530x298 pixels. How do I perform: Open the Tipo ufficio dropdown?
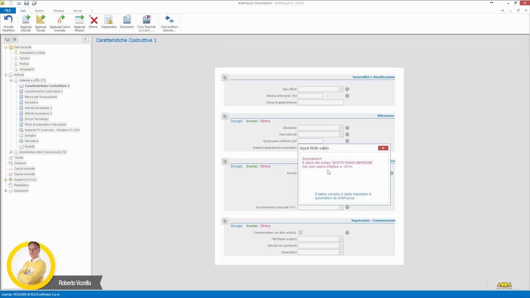pyautogui.click(x=341, y=89)
